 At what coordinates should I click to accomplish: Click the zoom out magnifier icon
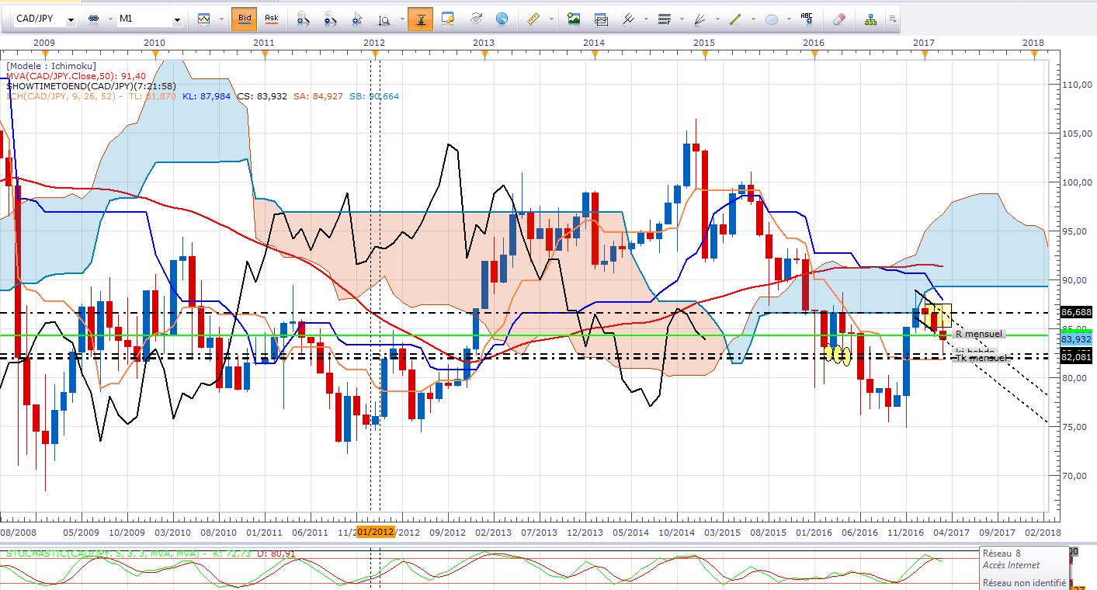point(330,19)
